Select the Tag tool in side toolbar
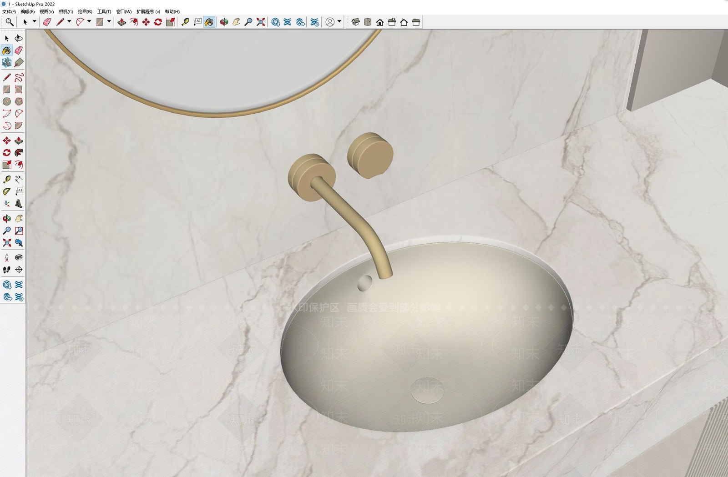Viewport: 728px width, 477px height. click(x=19, y=62)
